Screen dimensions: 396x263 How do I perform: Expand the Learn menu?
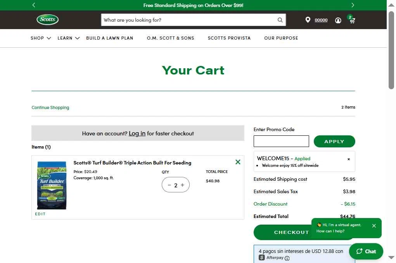[68, 38]
